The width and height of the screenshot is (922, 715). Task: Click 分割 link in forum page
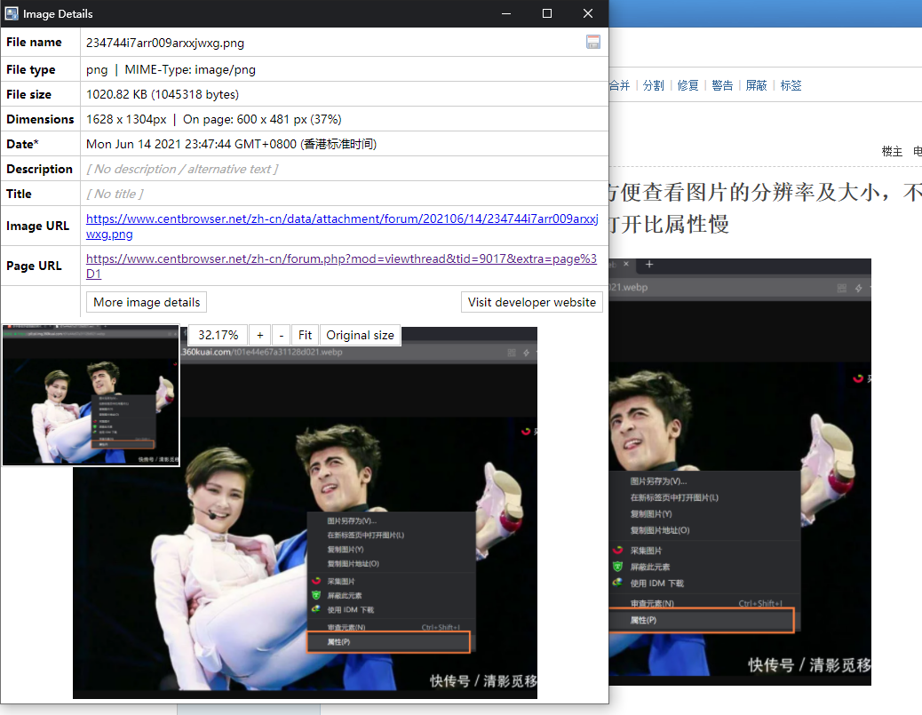(653, 86)
